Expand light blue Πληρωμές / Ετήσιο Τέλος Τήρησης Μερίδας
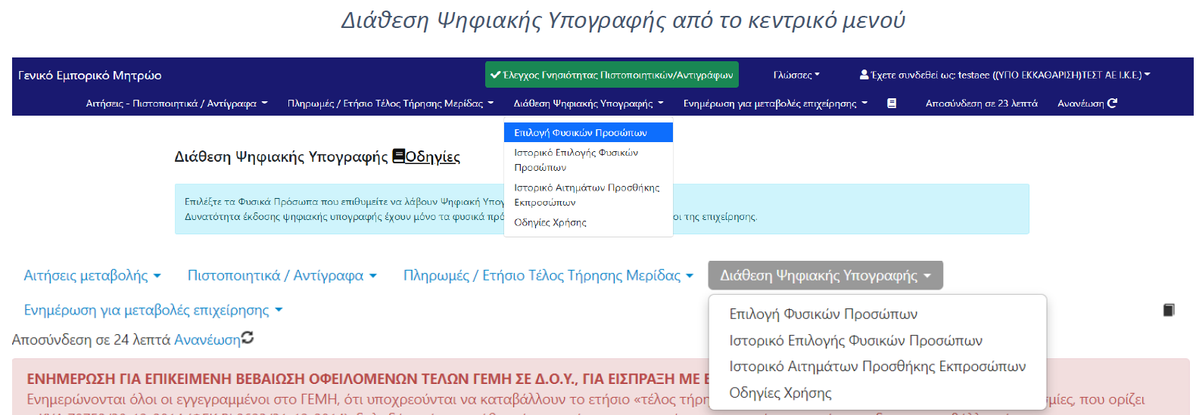Image resolution: width=1196 pixels, height=415 pixels. [x=548, y=275]
